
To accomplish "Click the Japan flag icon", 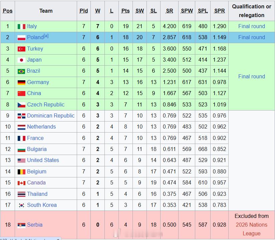I will 21,60.
